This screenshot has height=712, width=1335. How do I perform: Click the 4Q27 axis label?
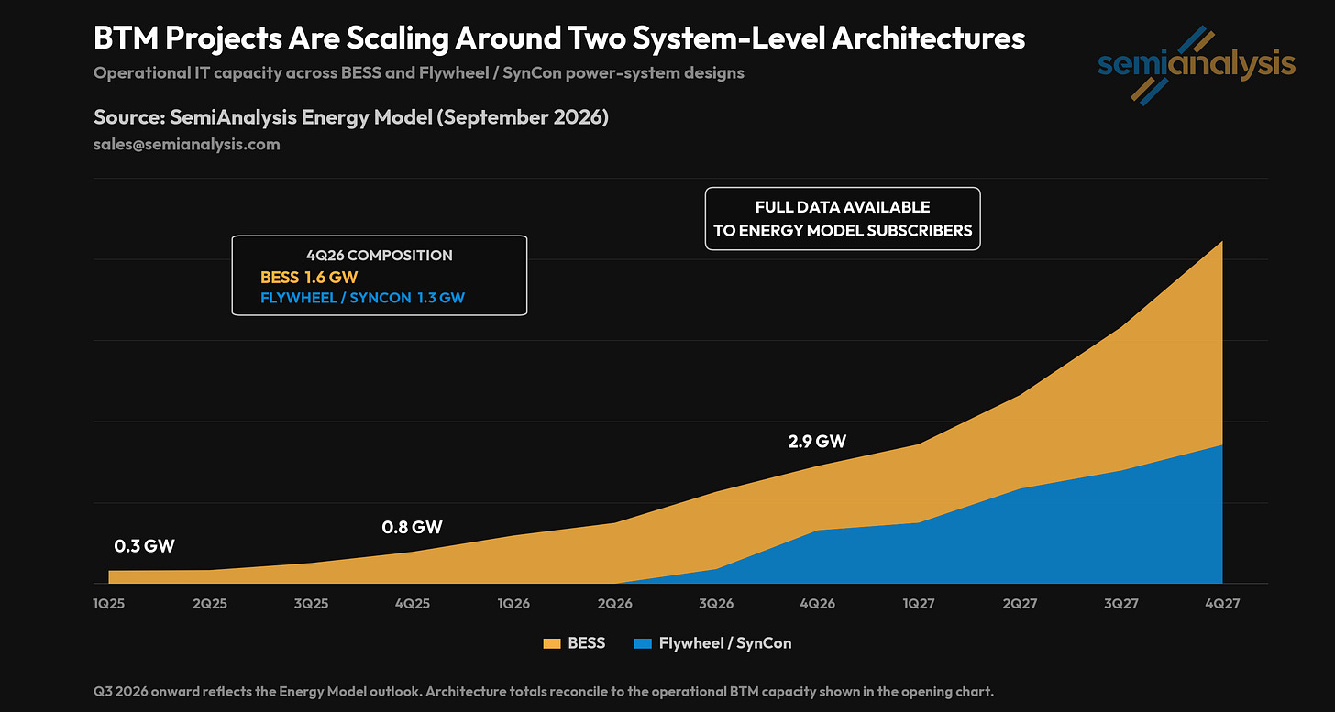click(x=1222, y=604)
